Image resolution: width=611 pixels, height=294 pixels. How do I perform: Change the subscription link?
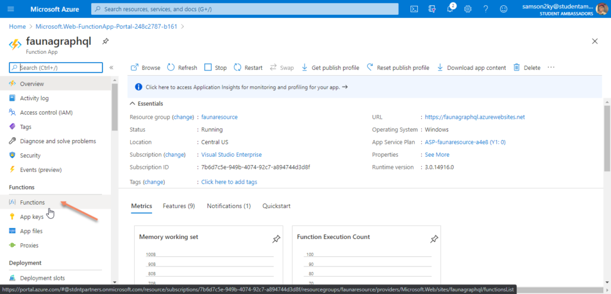tap(174, 154)
